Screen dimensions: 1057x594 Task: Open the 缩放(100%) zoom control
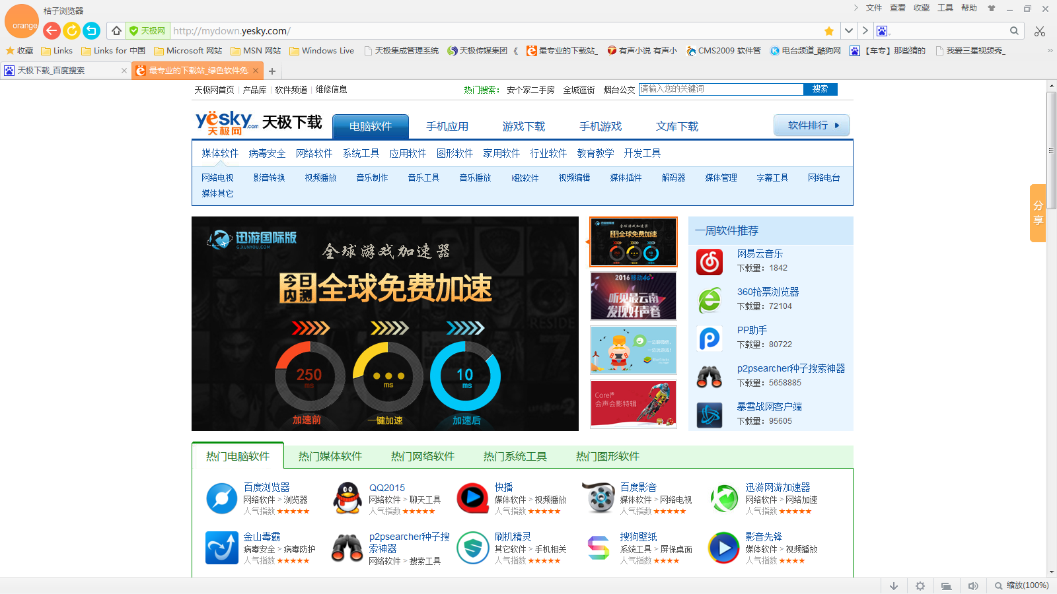coord(1022,585)
